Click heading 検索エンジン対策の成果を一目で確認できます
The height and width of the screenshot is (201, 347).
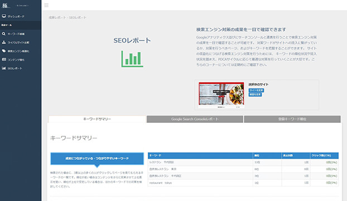241,30
